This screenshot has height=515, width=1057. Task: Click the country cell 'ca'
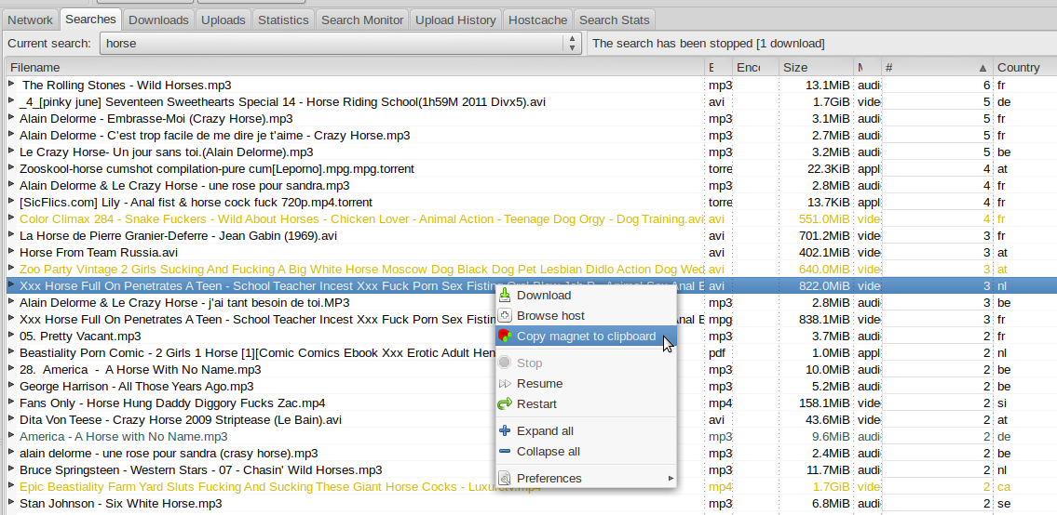click(x=1004, y=487)
